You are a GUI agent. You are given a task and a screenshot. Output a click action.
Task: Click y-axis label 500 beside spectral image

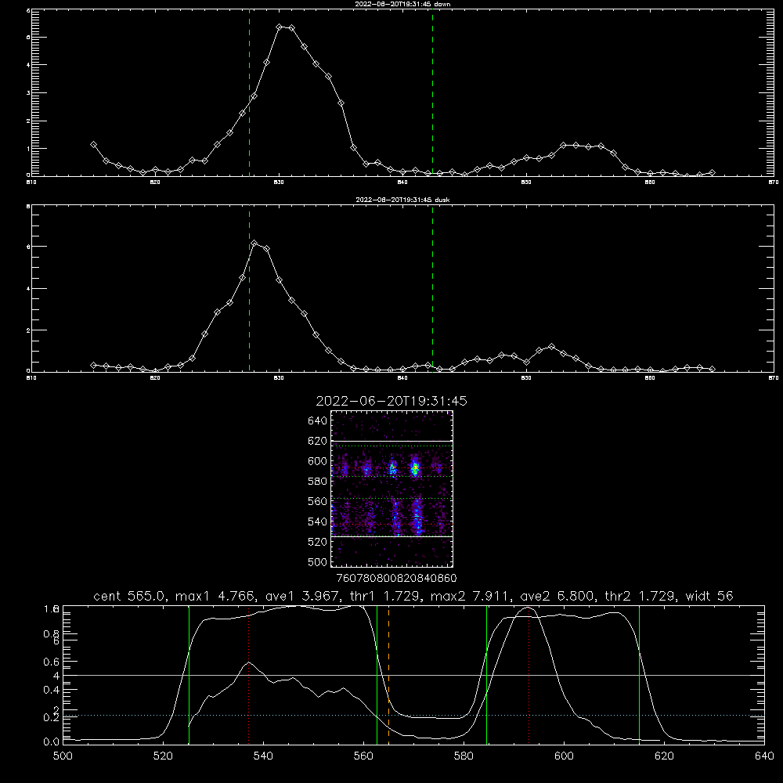(318, 562)
